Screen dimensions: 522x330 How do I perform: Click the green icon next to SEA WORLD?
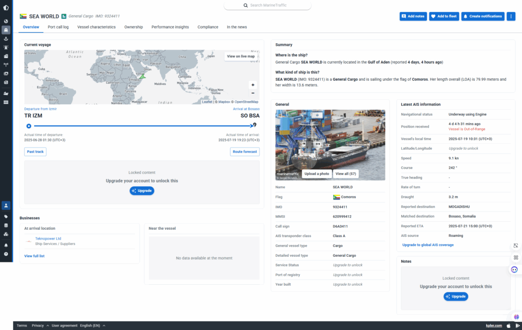(x=64, y=16)
